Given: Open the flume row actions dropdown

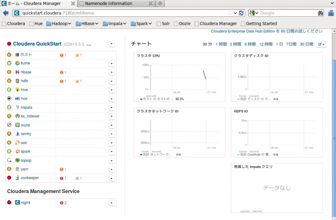Looking at the screenshot, I should coord(112,64).
